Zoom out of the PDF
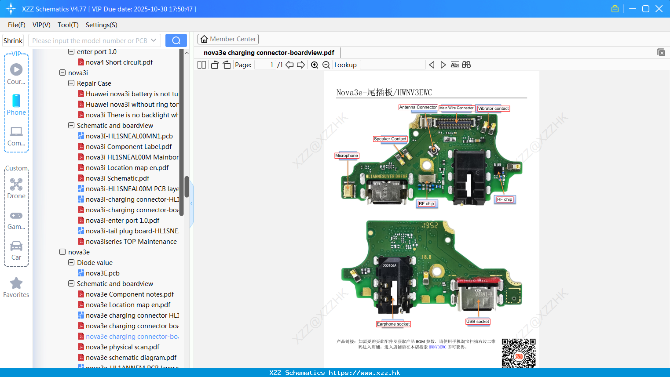670x377 pixels. [326, 65]
